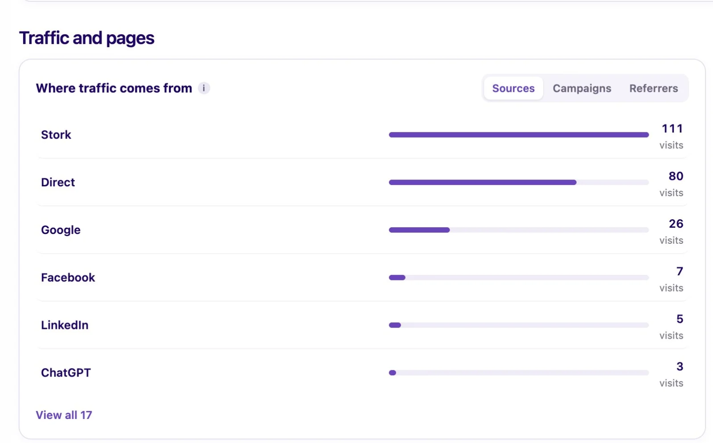This screenshot has width=713, height=443.
Task: Click the ChatGPT visits progress bar
Action: (x=519, y=373)
